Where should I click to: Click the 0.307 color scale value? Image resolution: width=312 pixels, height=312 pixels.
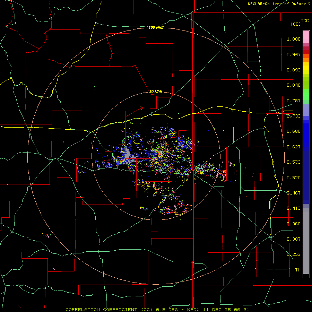294,239
